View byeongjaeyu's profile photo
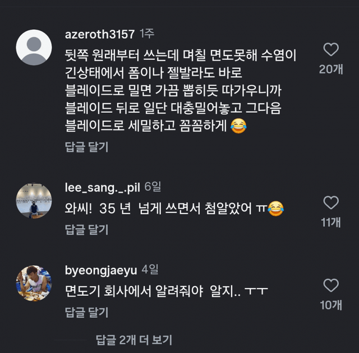 [34, 283]
